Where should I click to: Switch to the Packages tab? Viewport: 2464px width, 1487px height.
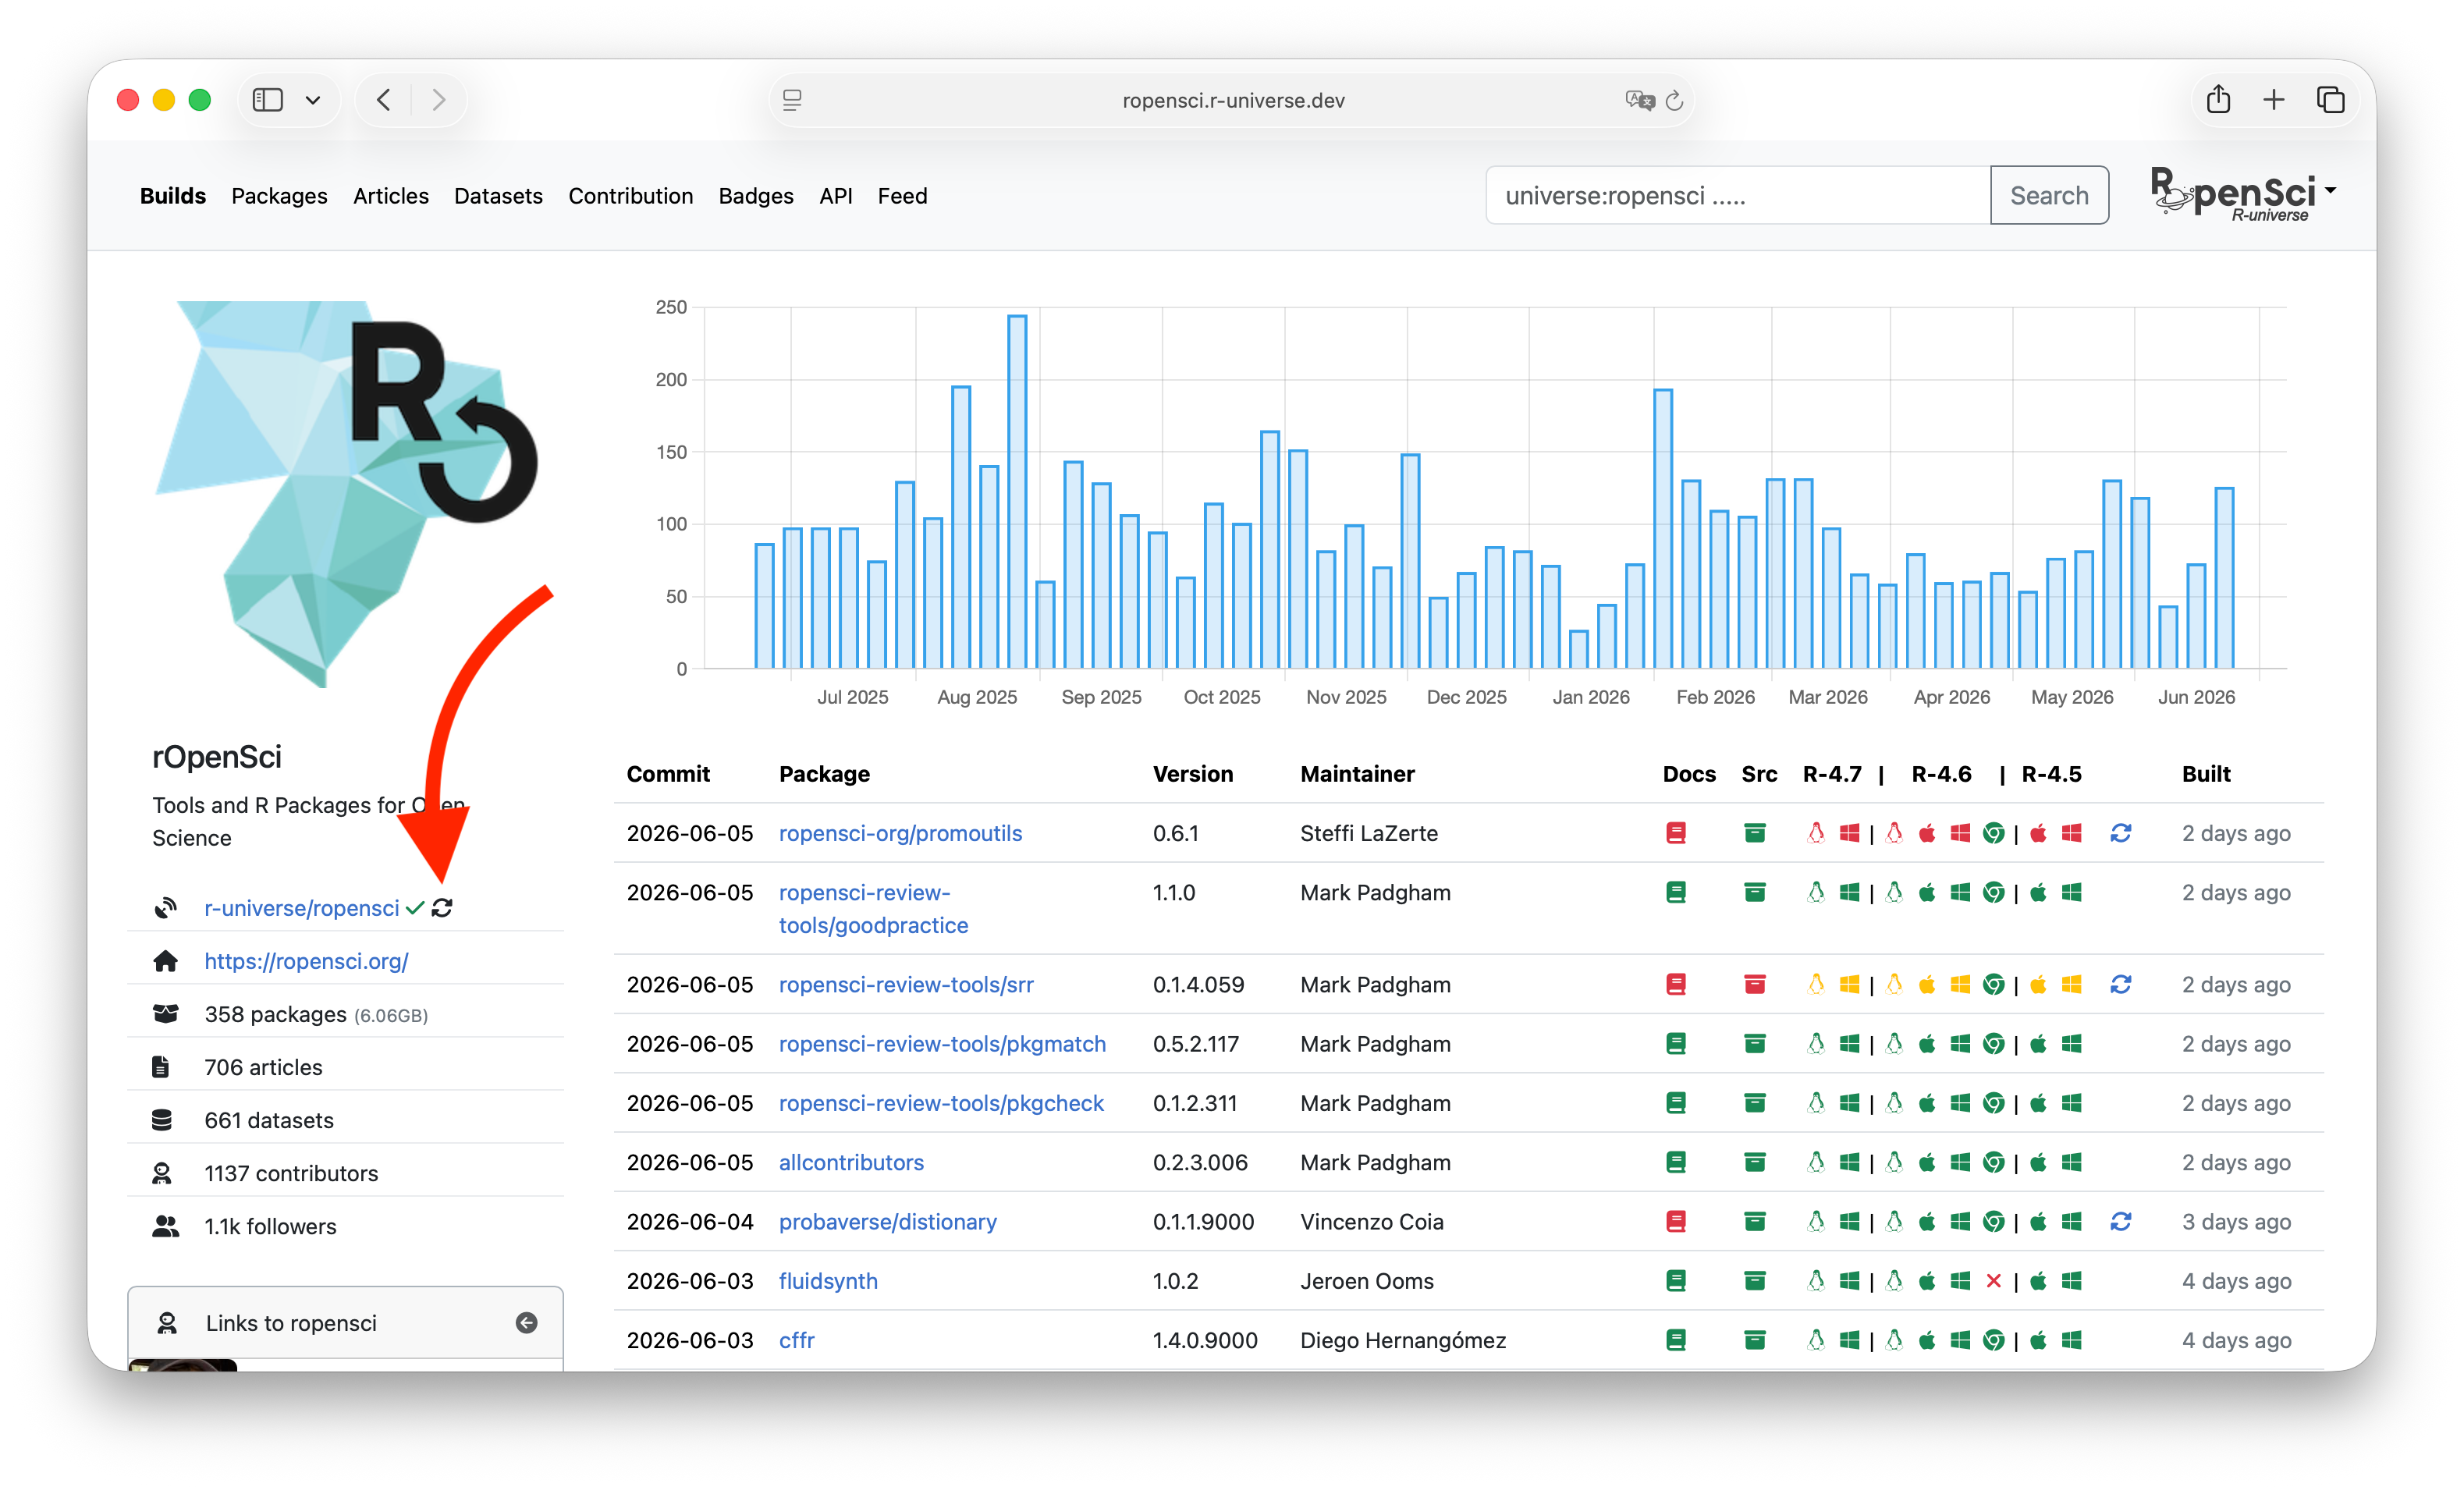[279, 196]
